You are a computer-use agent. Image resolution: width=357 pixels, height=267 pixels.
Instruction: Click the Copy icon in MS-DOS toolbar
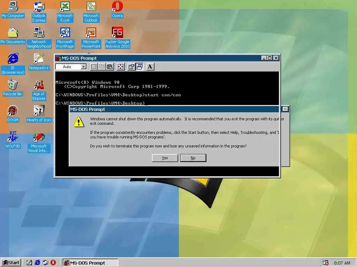click(x=102, y=67)
